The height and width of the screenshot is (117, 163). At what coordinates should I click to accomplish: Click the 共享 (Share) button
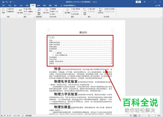[x=158, y=6]
